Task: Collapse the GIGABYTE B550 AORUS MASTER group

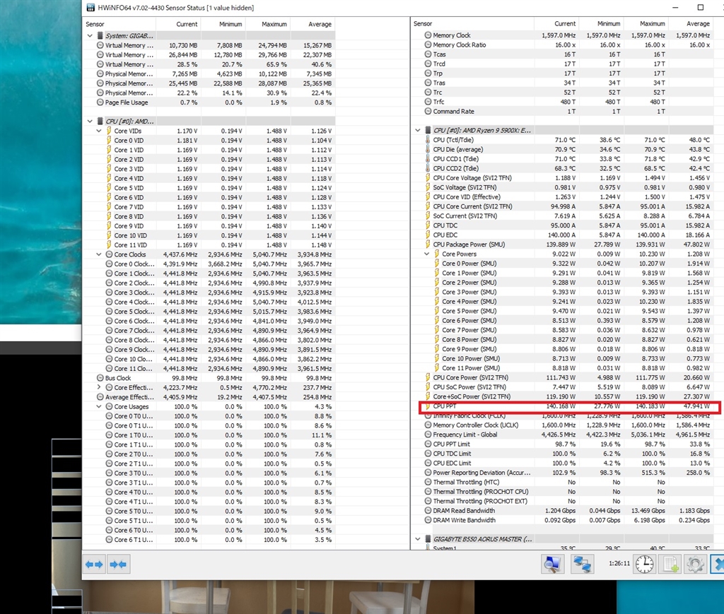Action: click(418, 539)
